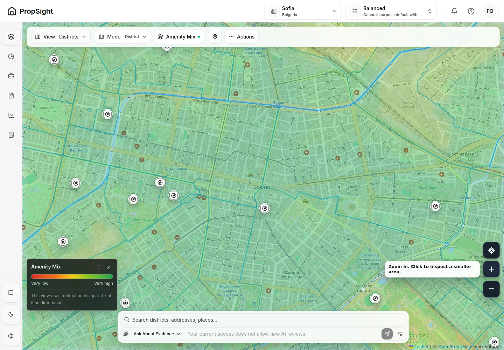
Task: Click the send arrow for AI question
Action: [x=387, y=334]
